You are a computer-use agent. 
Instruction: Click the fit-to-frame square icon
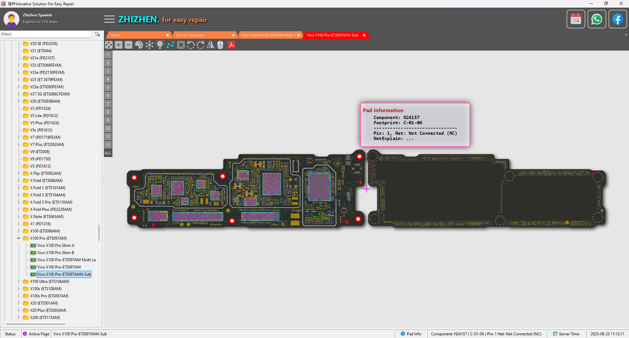[181, 45]
